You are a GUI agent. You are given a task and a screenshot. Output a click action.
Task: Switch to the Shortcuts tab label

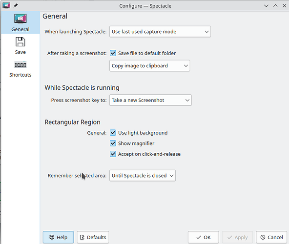click(x=21, y=75)
